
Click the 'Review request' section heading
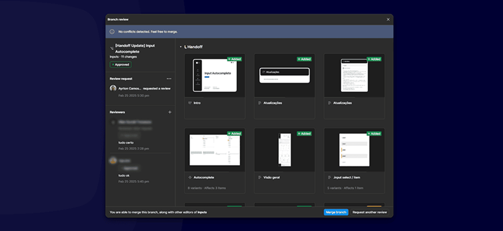[x=121, y=79]
